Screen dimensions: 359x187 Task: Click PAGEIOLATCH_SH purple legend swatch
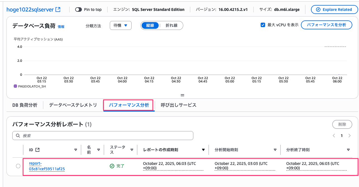click(15, 86)
